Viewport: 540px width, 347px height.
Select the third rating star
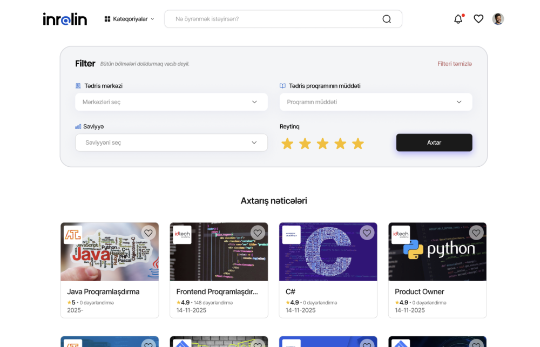322,144
